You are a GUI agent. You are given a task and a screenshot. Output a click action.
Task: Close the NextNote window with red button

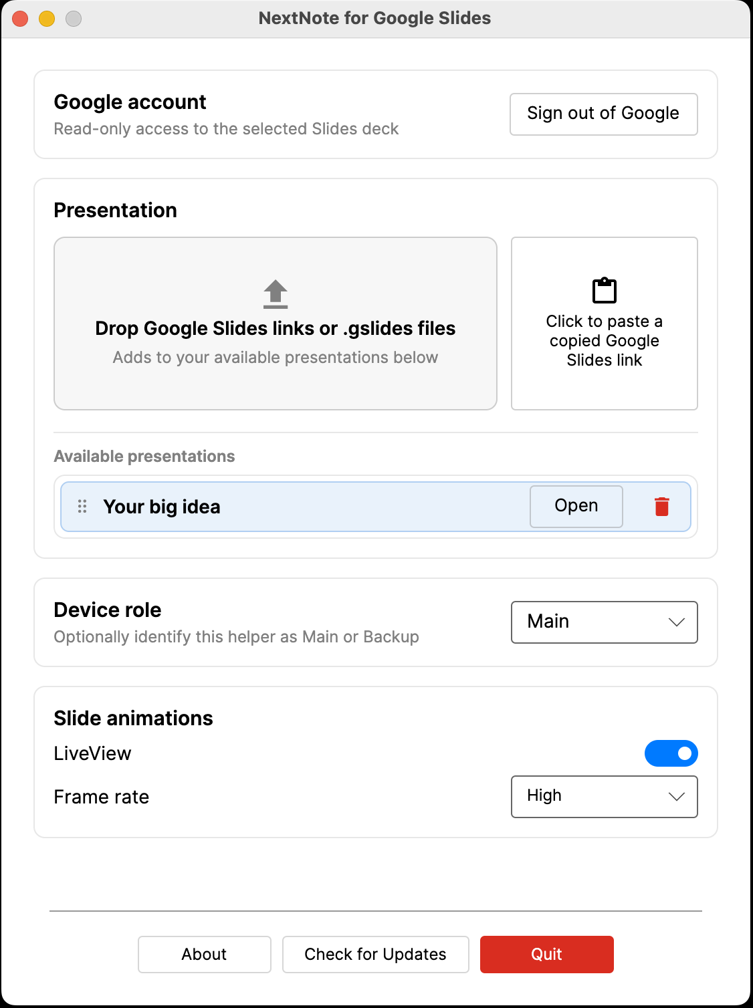[x=21, y=19]
